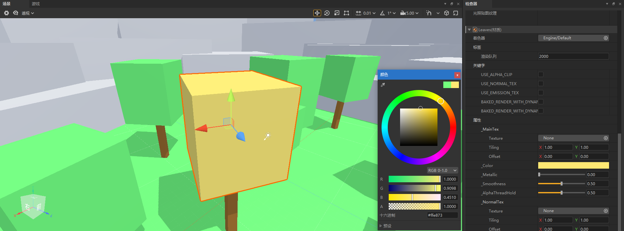Screen dimensions: 624x231
Task: Click the 十六进制 hex value field
Action: point(442,215)
